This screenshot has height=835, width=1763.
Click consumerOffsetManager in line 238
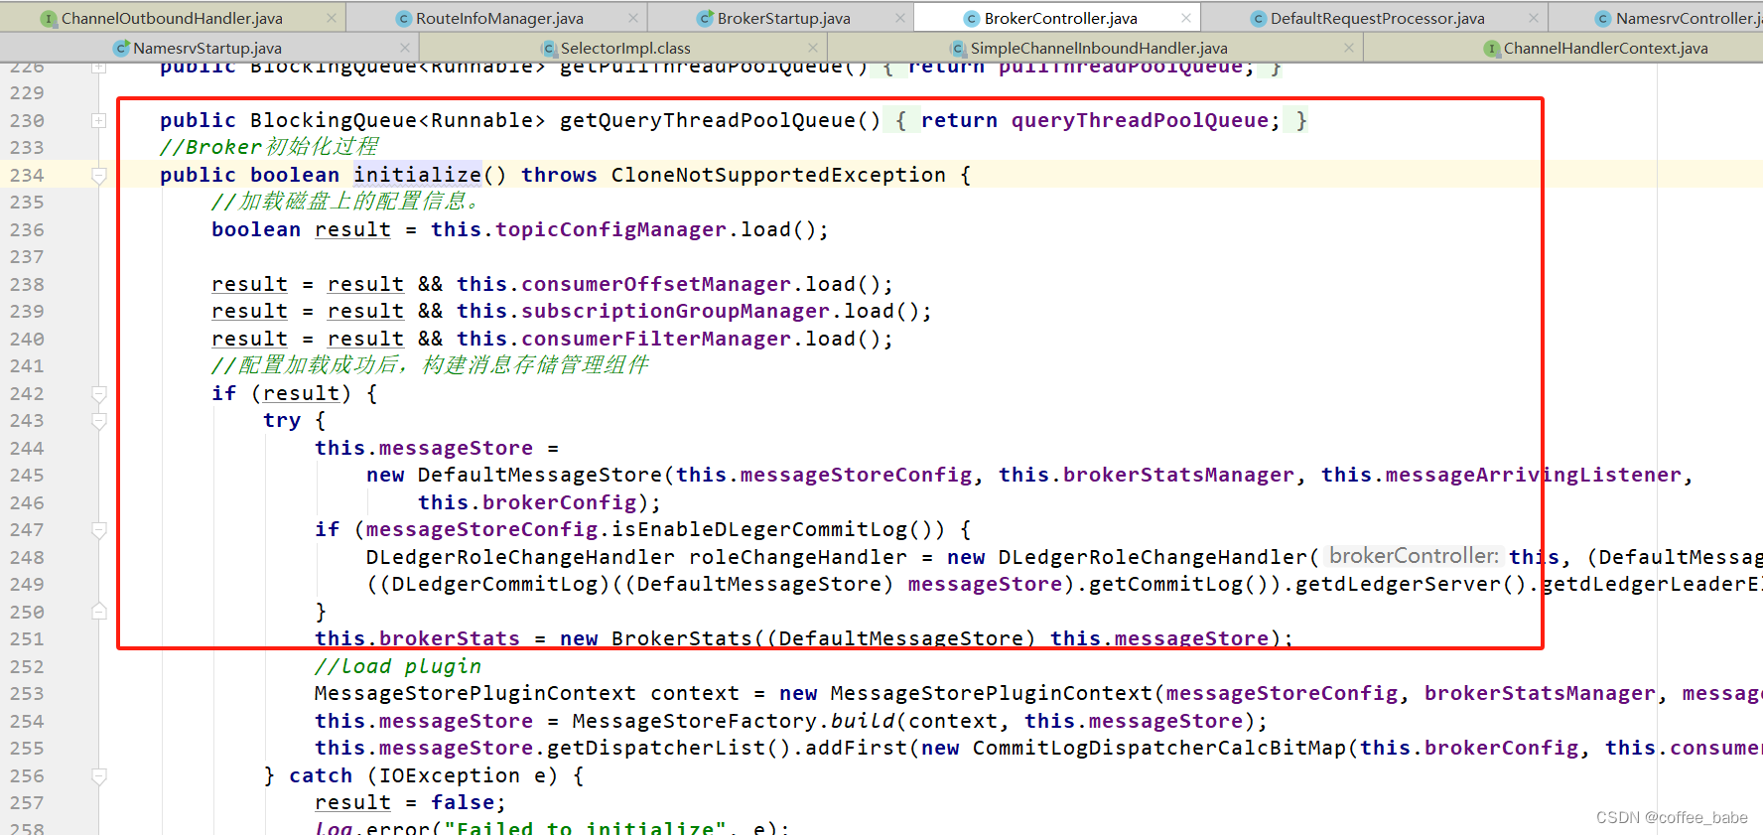click(x=656, y=284)
